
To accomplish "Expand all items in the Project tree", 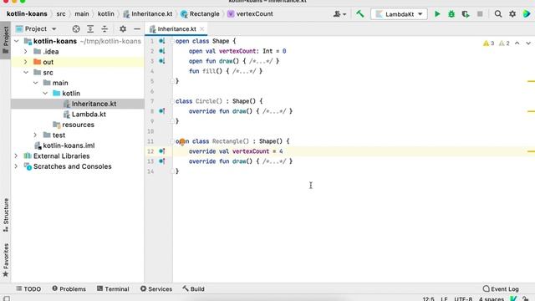I will (x=90, y=29).
